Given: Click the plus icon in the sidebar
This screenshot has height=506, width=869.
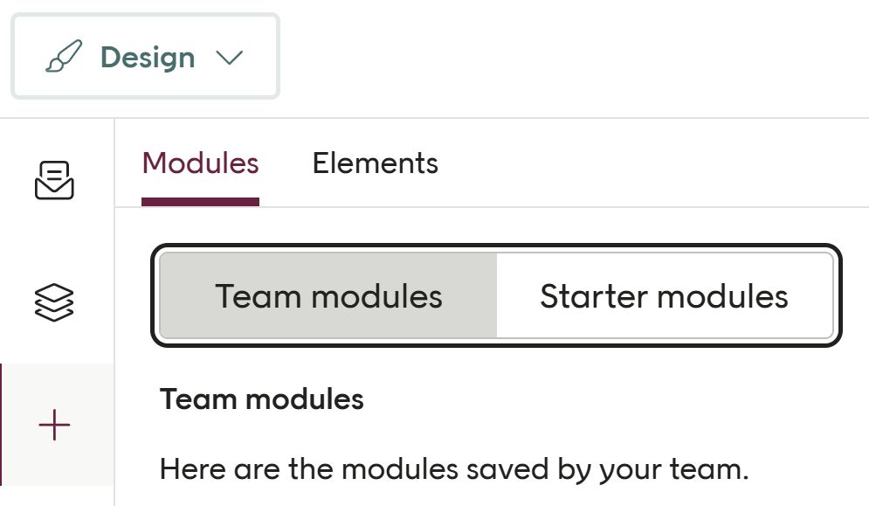Looking at the screenshot, I should pyautogui.click(x=54, y=426).
